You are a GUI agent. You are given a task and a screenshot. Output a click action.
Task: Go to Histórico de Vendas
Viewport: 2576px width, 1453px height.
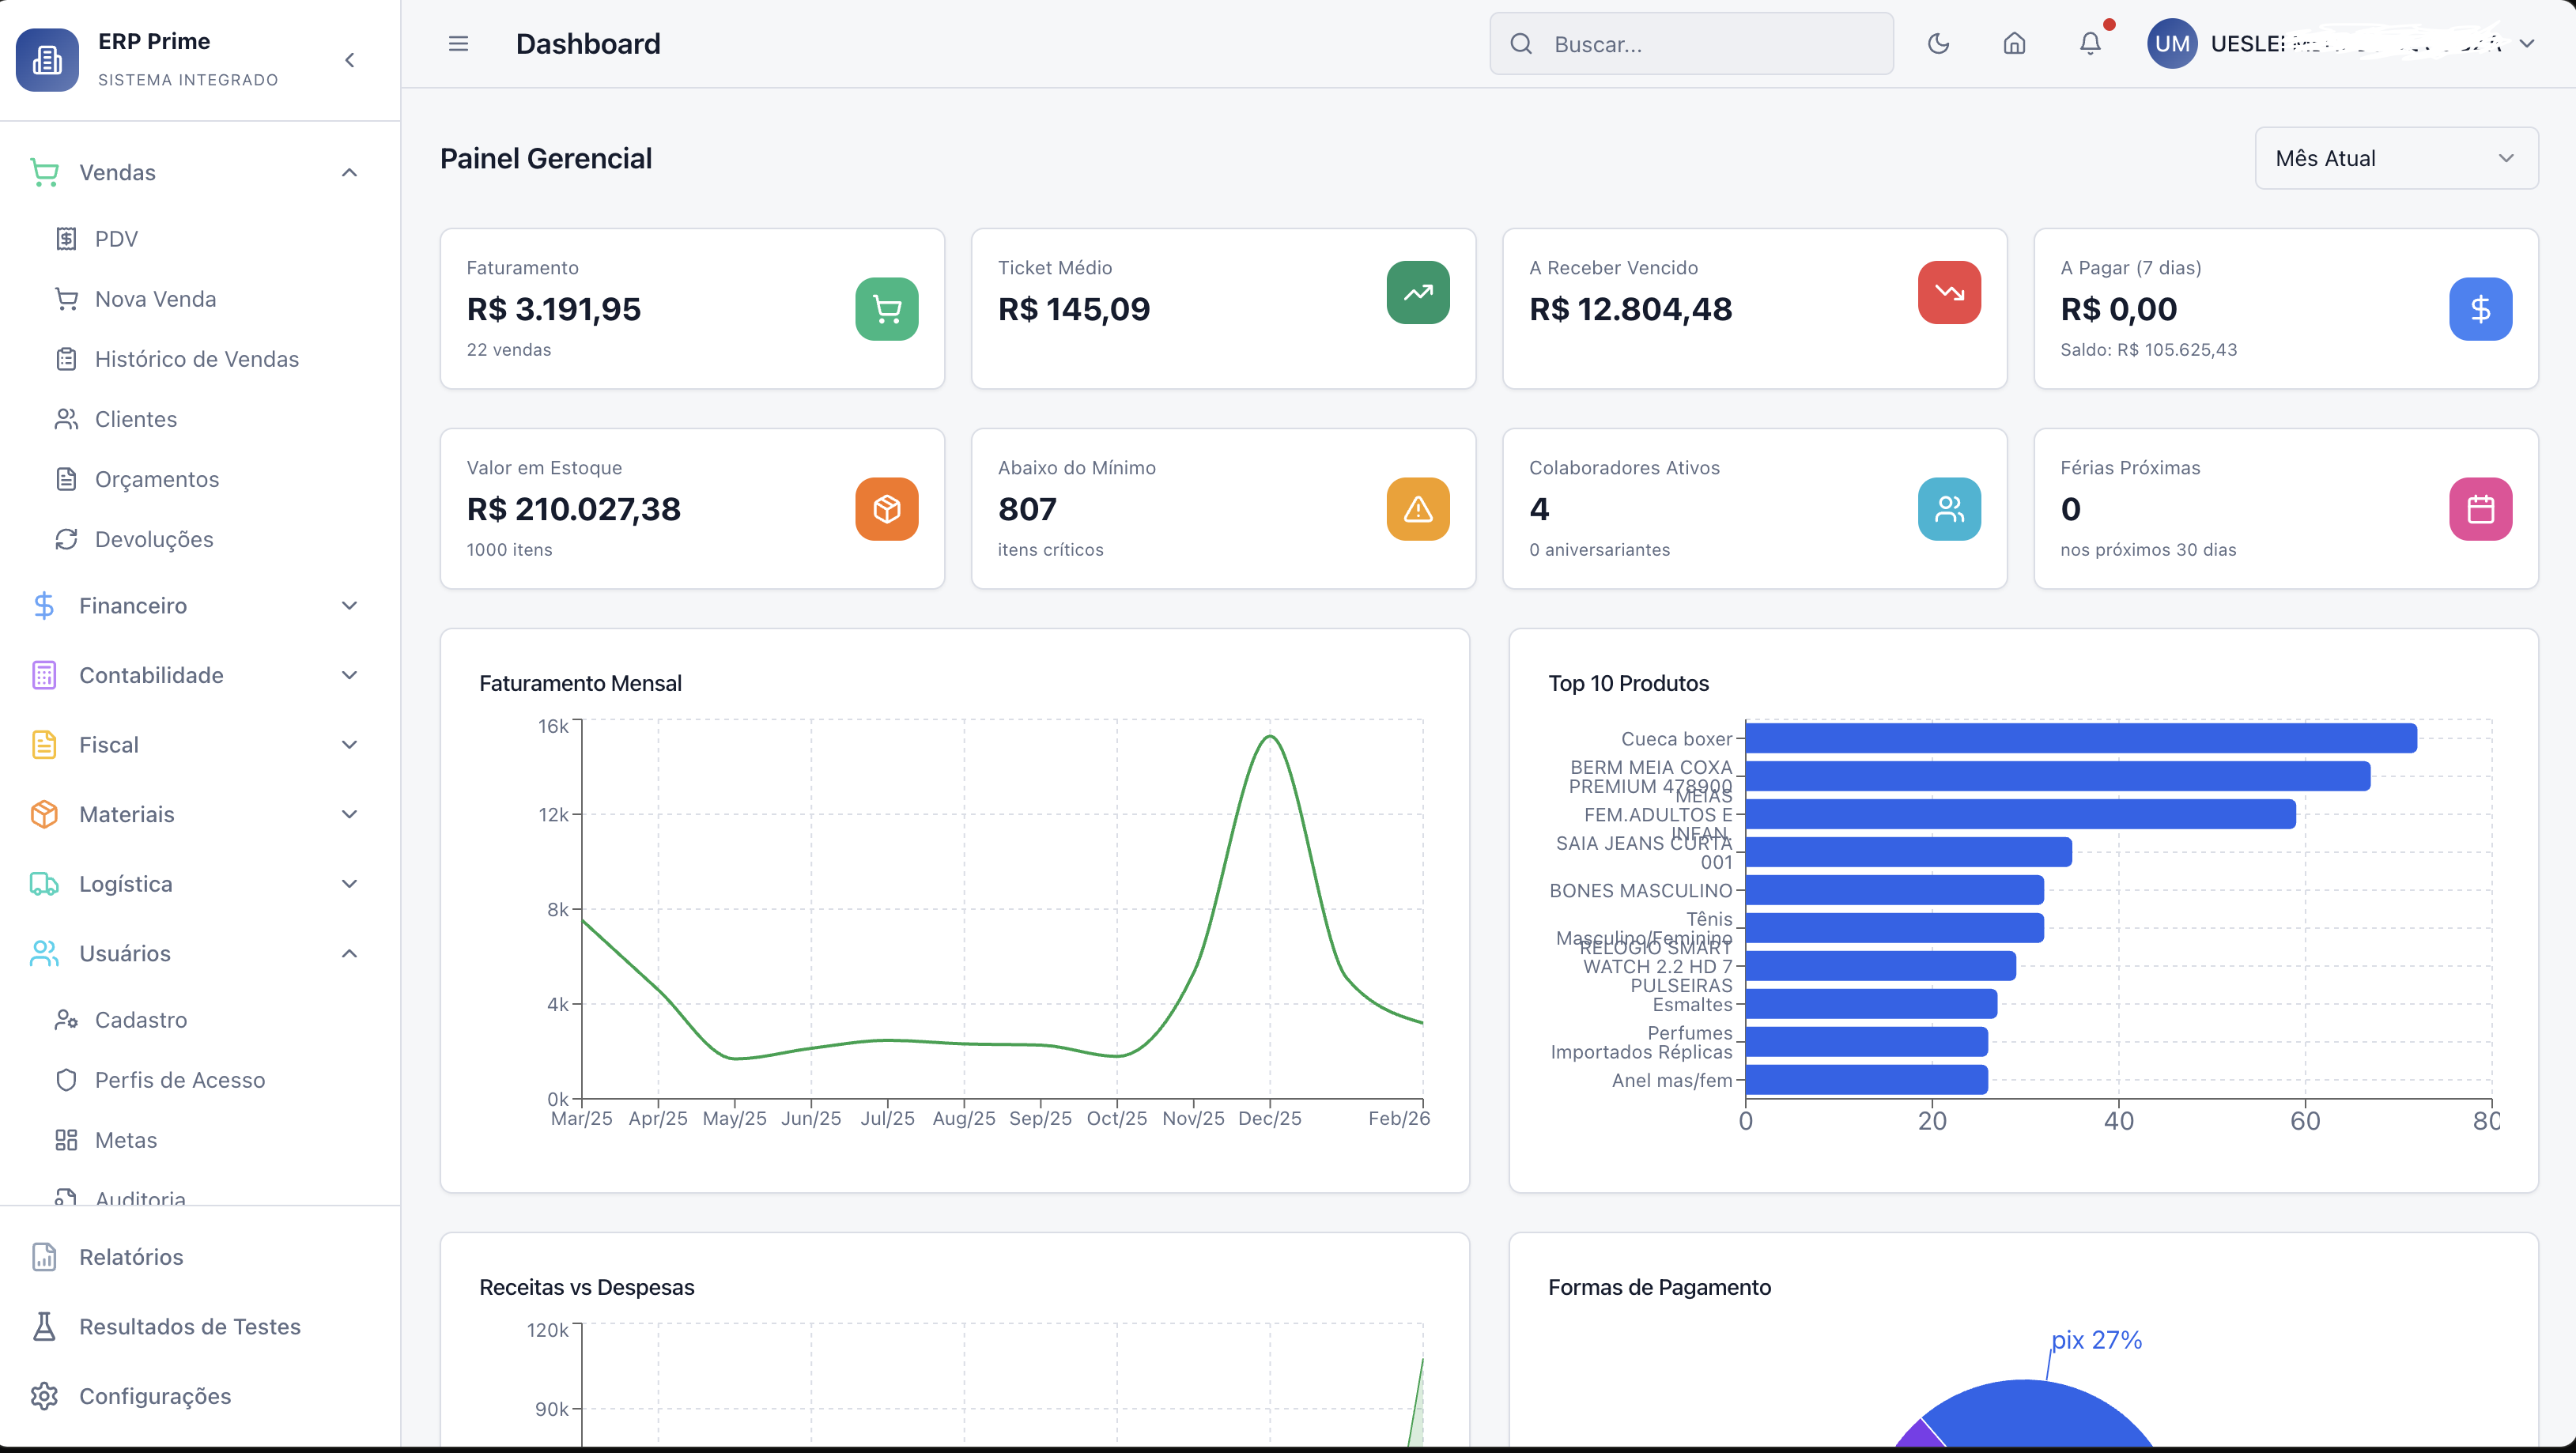pyautogui.click(x=196, y=359)
